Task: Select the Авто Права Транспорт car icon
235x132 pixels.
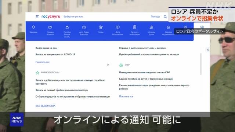Action: click(84, 27)
